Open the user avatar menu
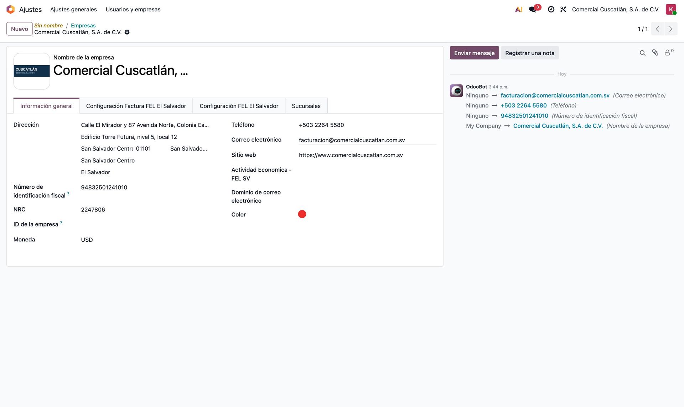Image resolution: width=684 pixels, height=407 pixels. [671, 9]
